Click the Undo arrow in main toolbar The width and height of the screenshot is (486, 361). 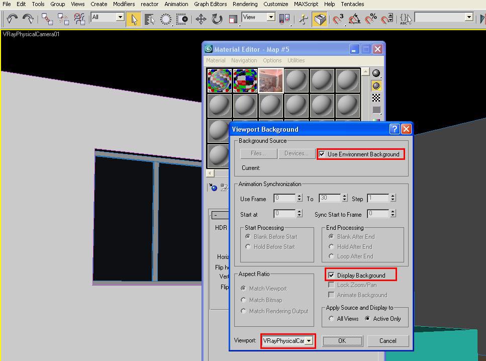click(x=12, y=19)
